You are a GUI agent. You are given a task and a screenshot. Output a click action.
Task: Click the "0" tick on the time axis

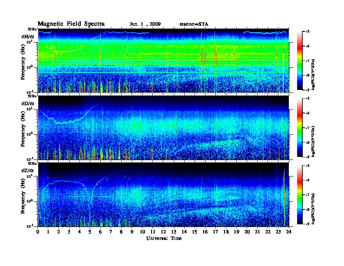38,232
